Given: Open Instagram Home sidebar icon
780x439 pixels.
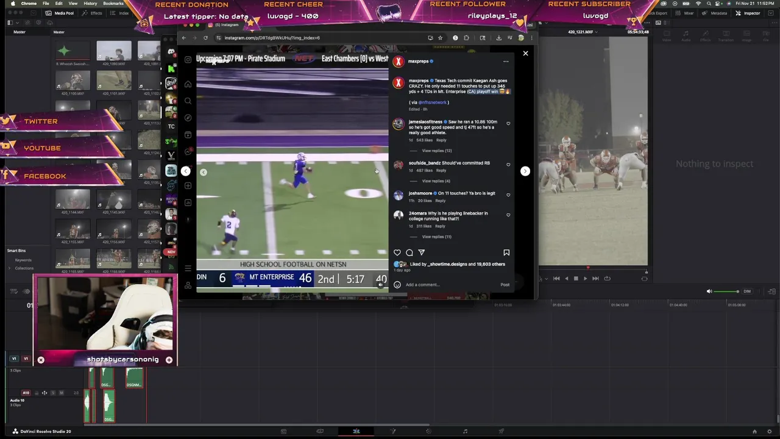Looking at the screenshot, I should (x=188, y=84).
